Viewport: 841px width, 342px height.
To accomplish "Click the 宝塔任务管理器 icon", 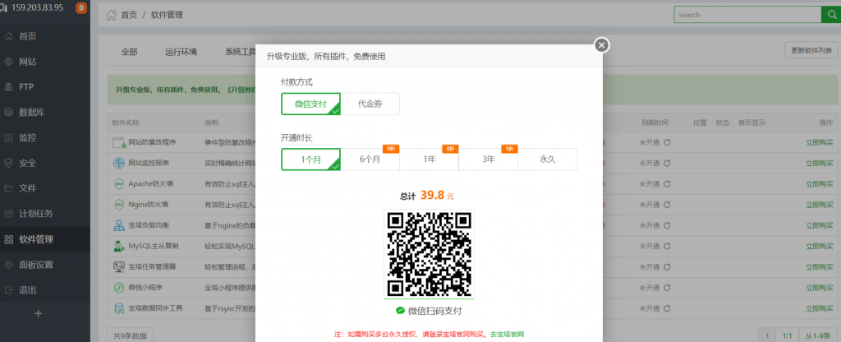I will pyautogui.click(x=118, y=266).
